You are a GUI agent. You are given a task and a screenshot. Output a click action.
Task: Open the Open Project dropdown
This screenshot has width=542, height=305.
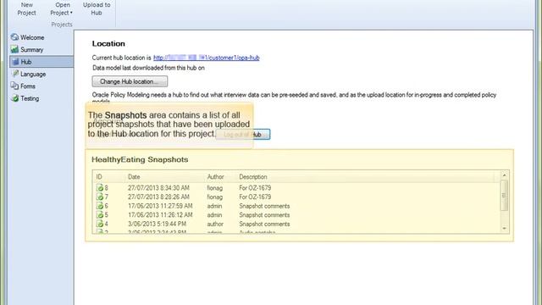62,9
